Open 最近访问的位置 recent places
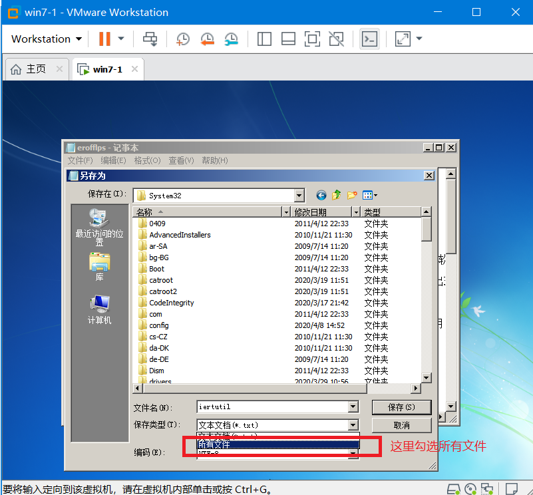 point(99,227)
